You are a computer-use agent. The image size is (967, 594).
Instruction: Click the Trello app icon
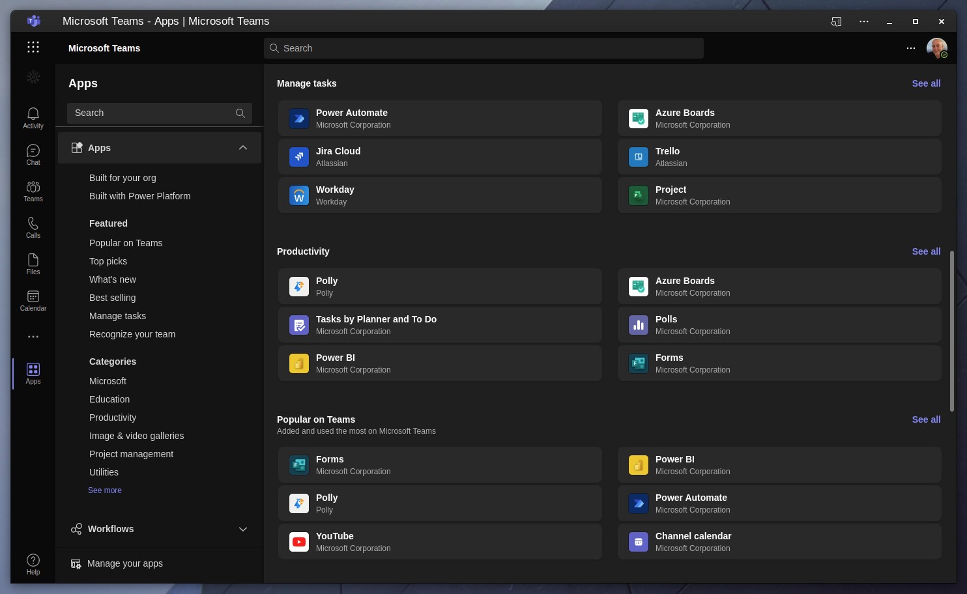639,157
